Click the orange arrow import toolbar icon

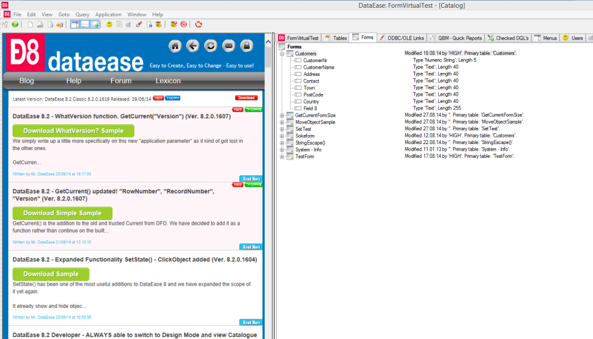[x=60, y=24]
